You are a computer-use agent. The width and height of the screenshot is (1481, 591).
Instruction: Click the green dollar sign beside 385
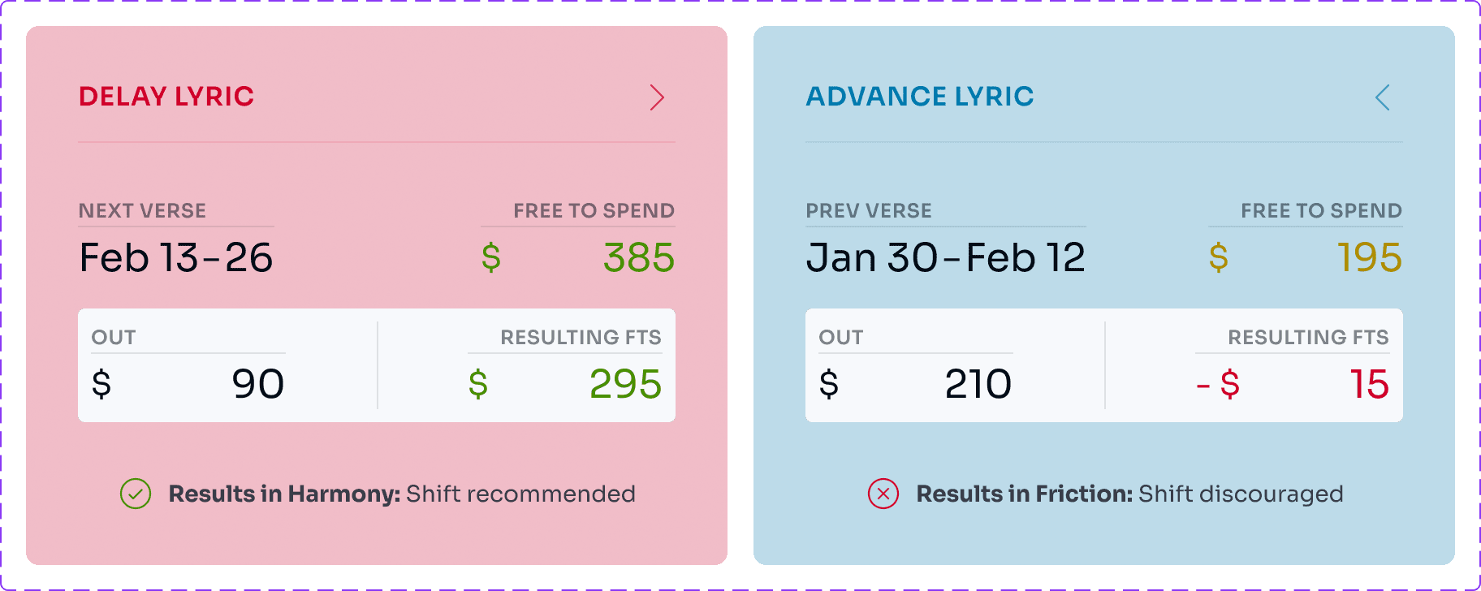(491, 258)
